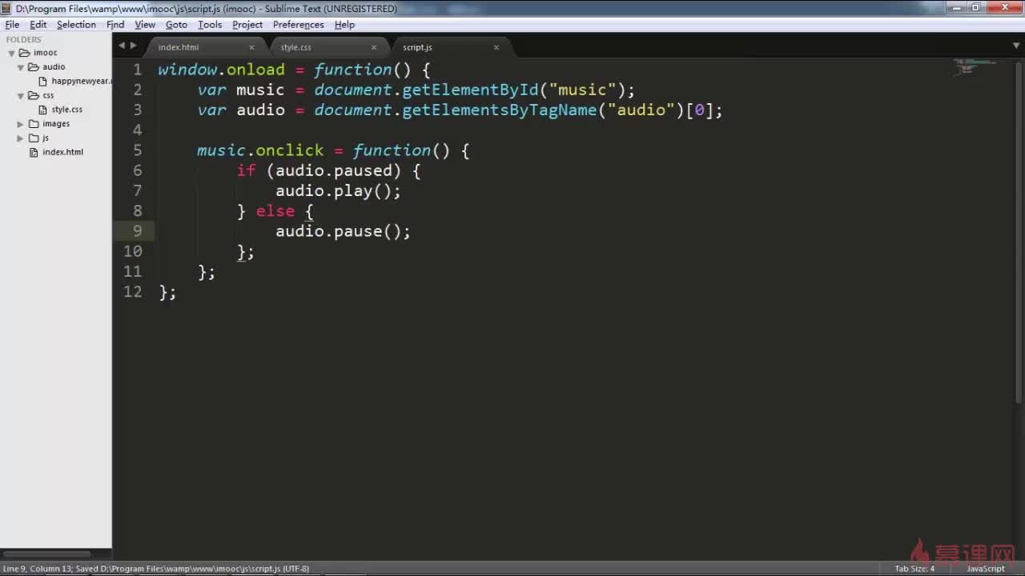This screenshot has width=1025, height=576.
Task: Click audio.pause() on line 9
Action: pyautogui.click(x=339, y=231)
